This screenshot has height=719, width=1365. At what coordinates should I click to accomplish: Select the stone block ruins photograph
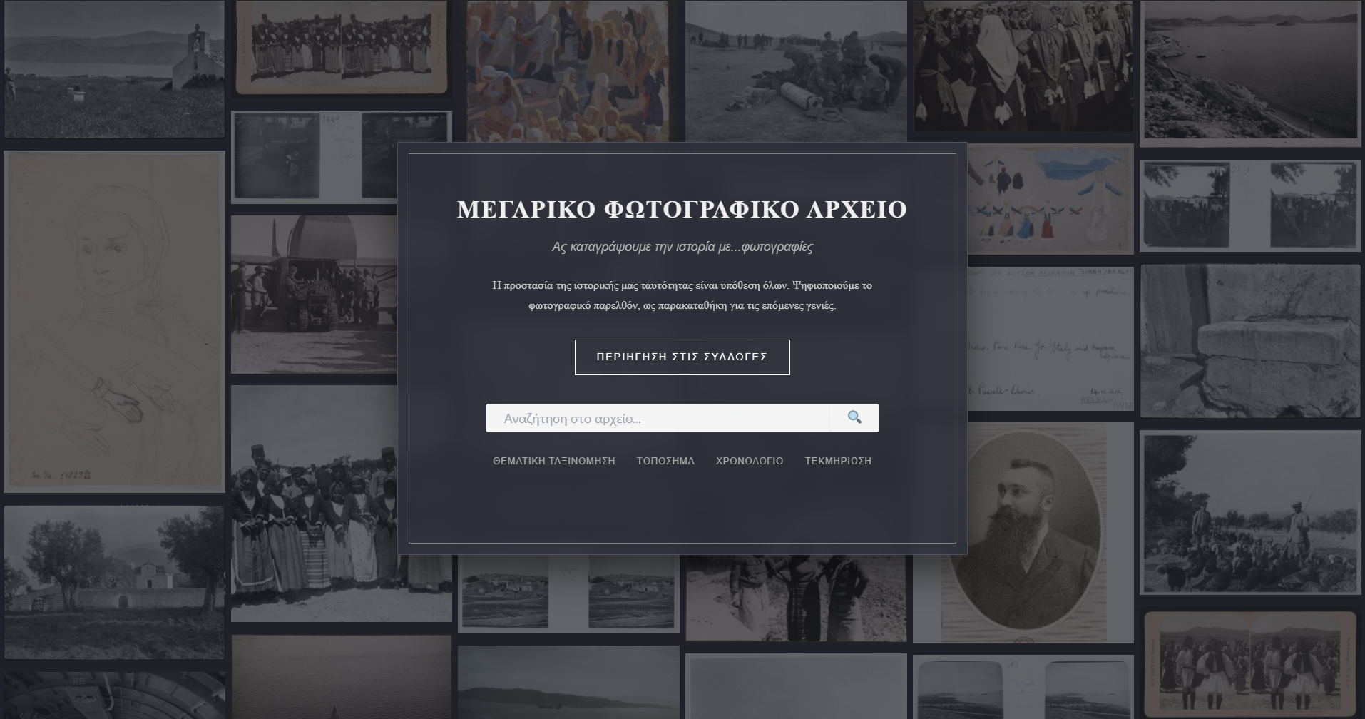click(x=1250, y=341)
